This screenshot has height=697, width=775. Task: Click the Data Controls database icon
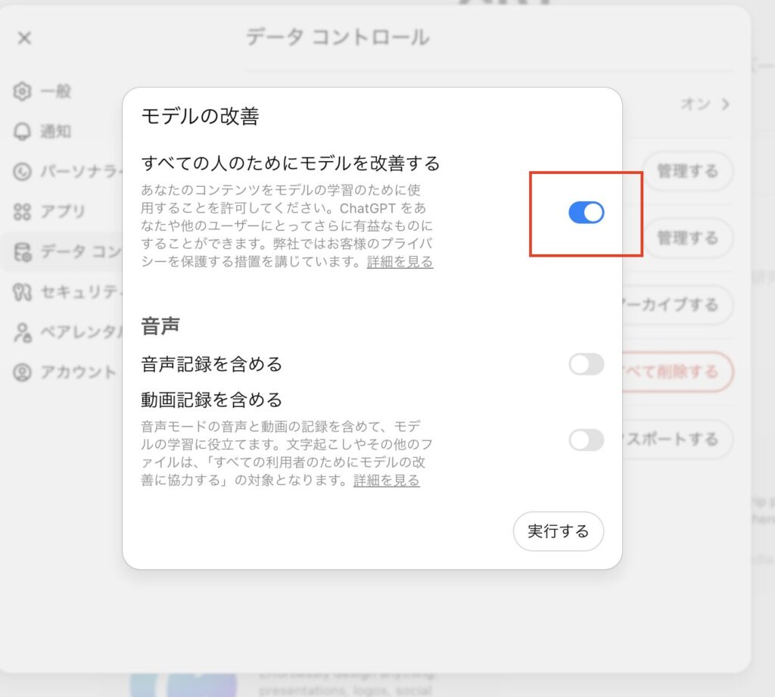23,251
